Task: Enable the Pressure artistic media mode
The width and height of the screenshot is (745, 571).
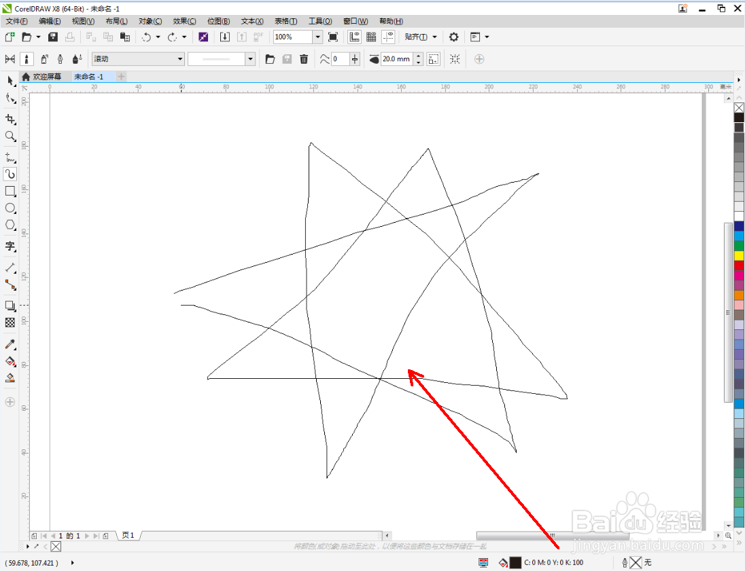Action: (77, 59)
